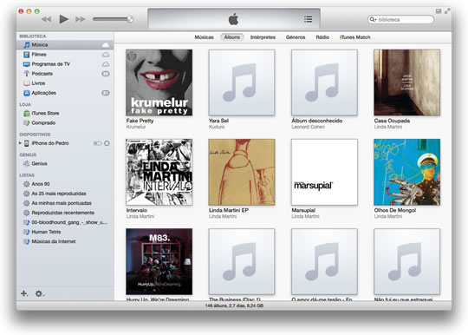Image resolution: width=468 pixels, height=335 pixels.
Task: Open The Business (Disc 1) album placeholder
Action: pyautogui.click(x=242, y=262)
